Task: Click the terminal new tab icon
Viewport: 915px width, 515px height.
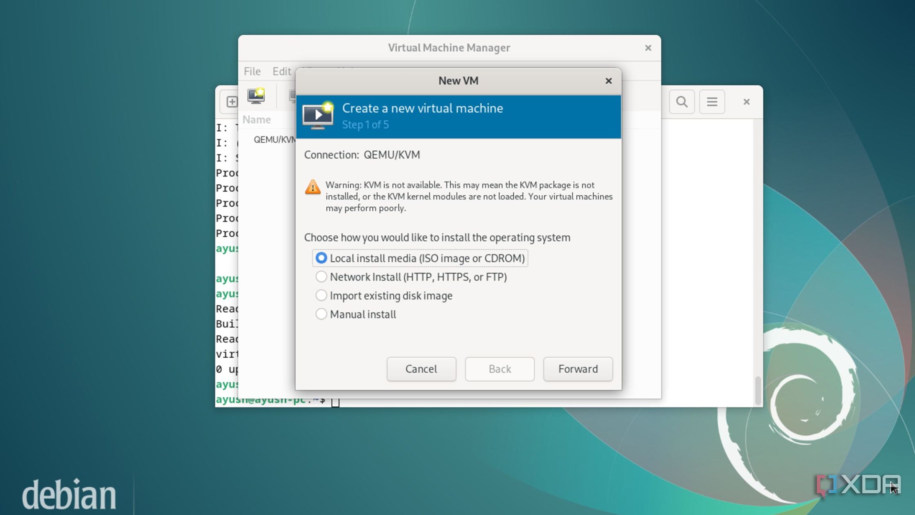Action: tap(231, 102)
